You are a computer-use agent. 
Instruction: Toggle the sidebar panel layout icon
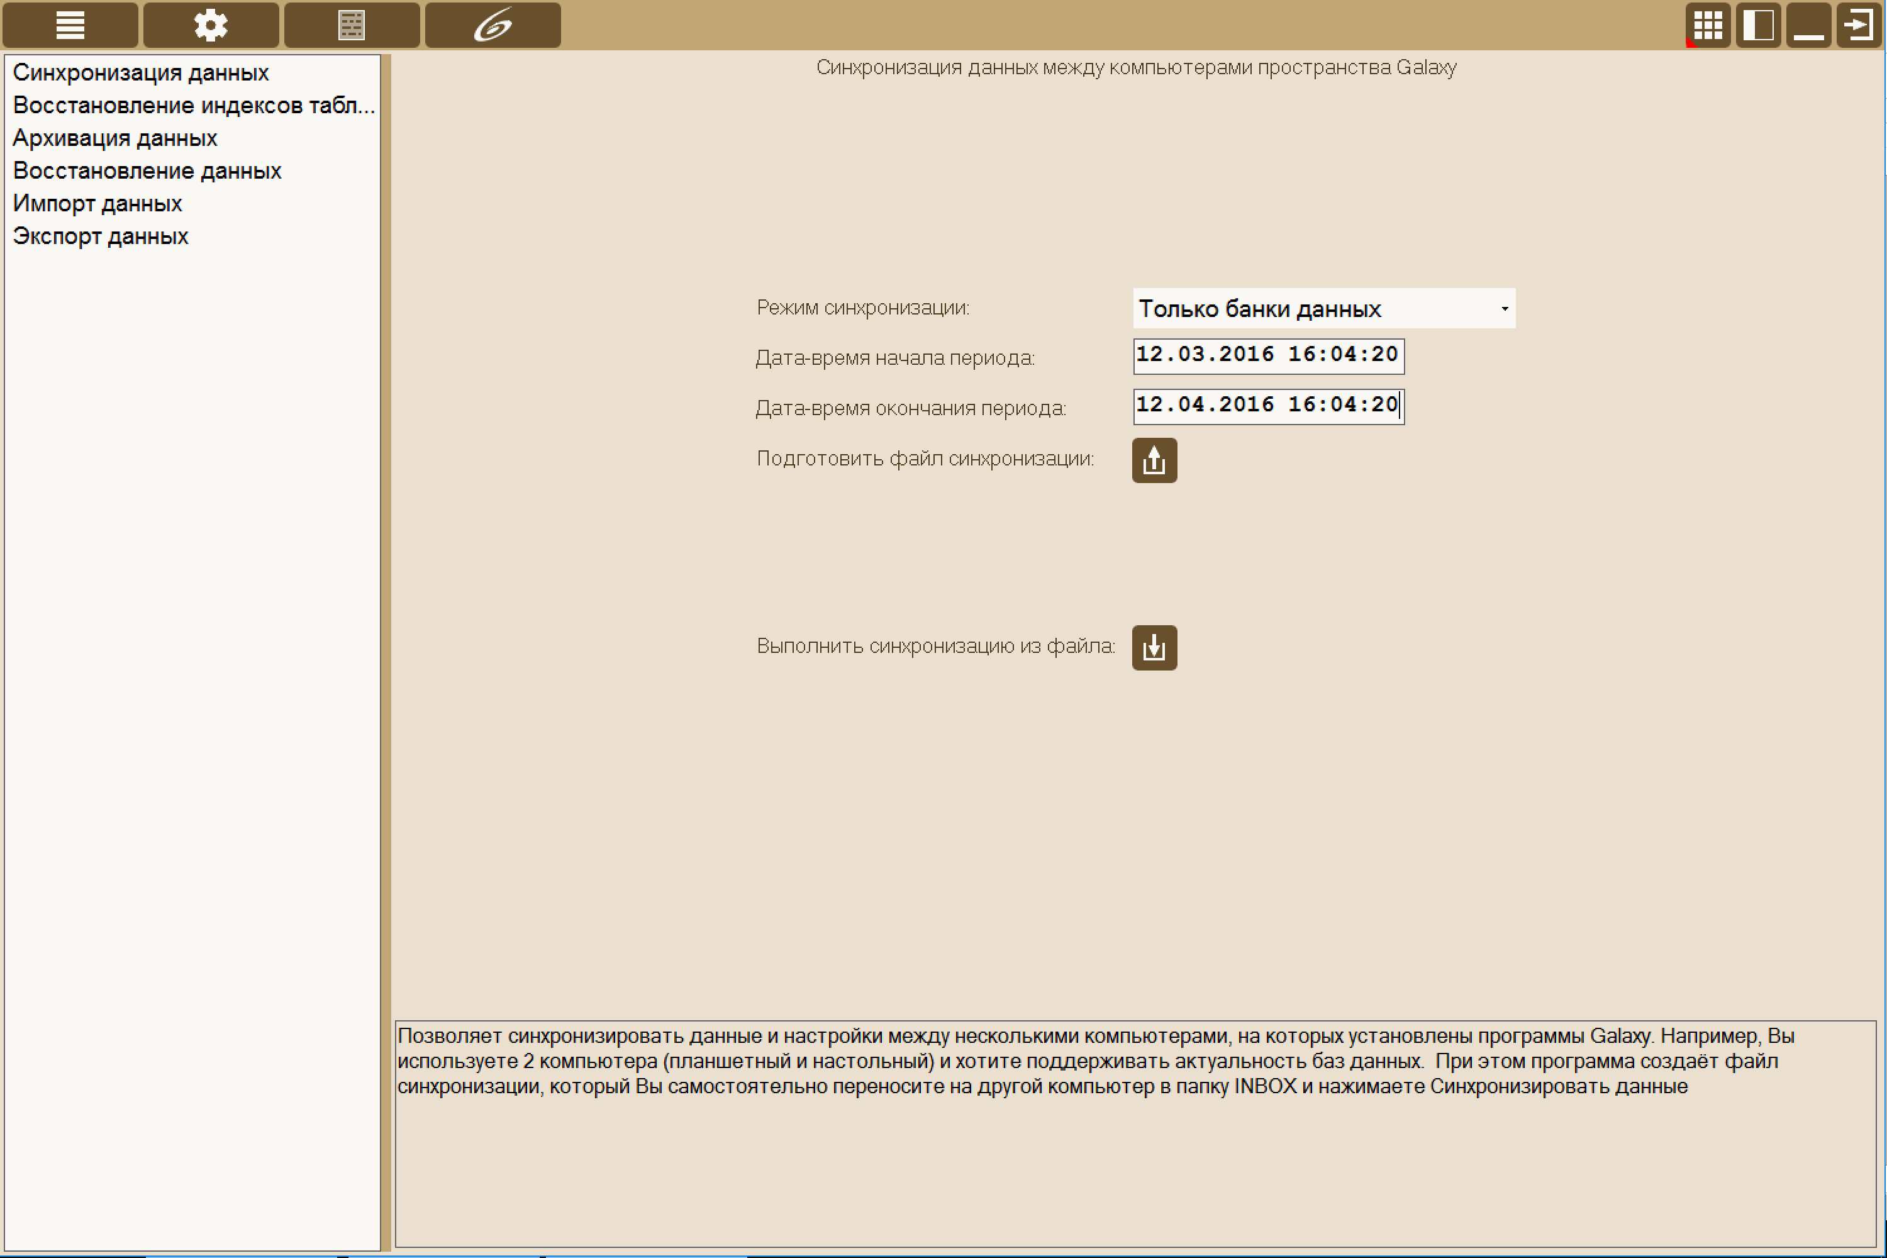(x=1758, y=25)
